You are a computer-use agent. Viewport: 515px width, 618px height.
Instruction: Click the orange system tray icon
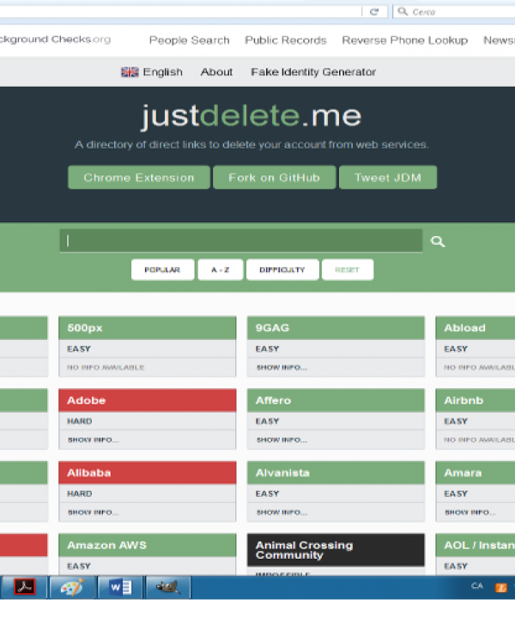pyautogui.click(x=504, y=587)
